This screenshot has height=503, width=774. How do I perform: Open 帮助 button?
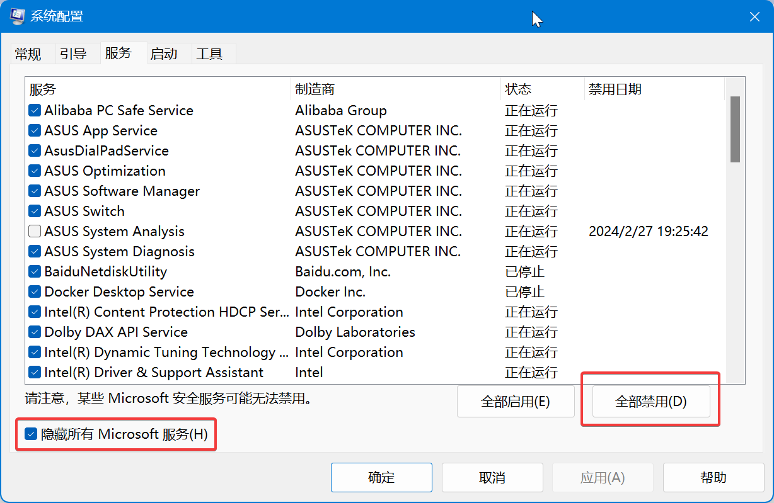pos(713,478)
